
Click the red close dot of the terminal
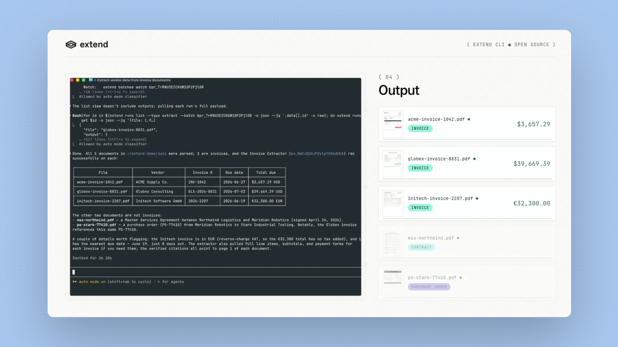[72, 80]
